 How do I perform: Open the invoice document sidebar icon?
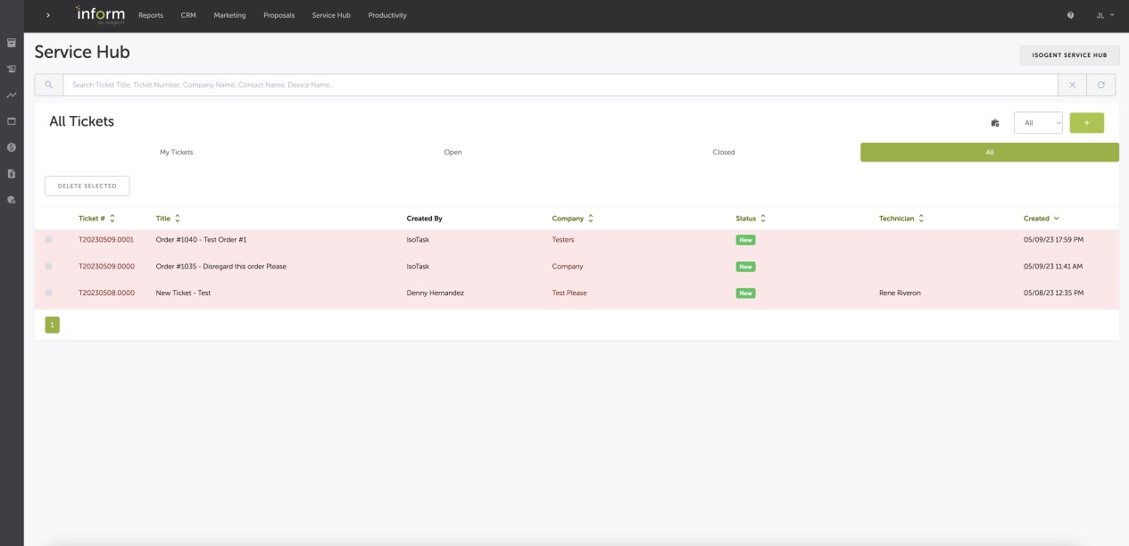12,173
